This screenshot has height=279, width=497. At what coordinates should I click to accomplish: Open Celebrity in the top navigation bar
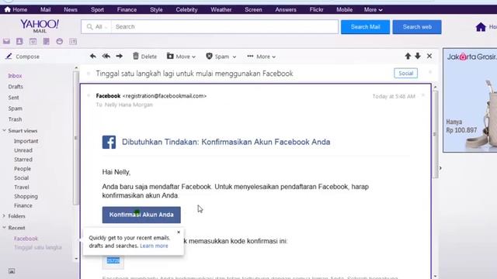pos(186,9)
